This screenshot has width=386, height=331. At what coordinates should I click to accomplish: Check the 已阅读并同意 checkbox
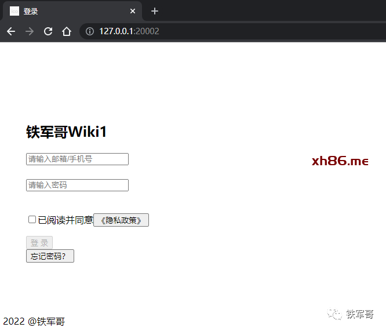point(32,219)
